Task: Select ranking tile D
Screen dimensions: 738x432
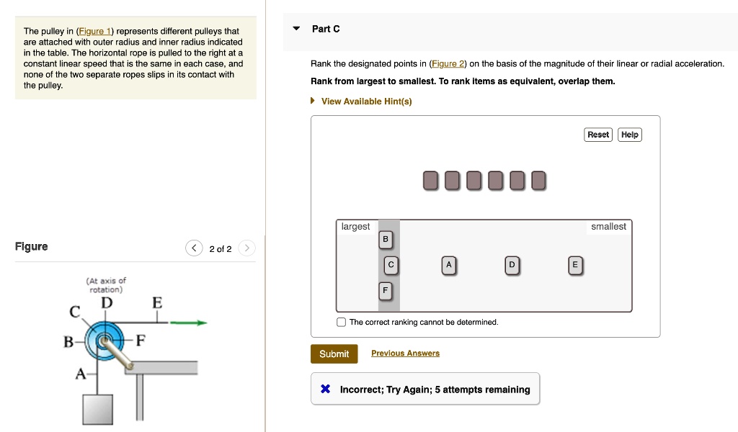Action: [512, 265]
